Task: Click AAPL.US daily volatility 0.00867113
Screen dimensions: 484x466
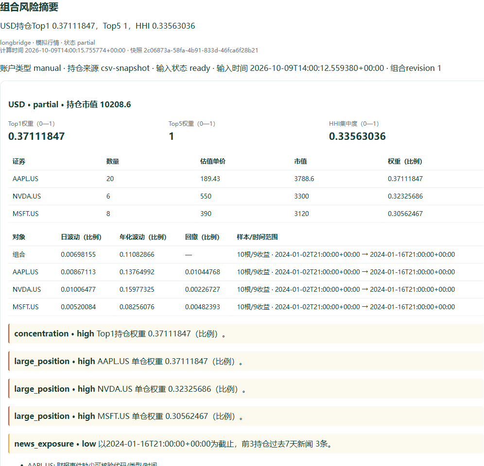Action: pos(78,272)
